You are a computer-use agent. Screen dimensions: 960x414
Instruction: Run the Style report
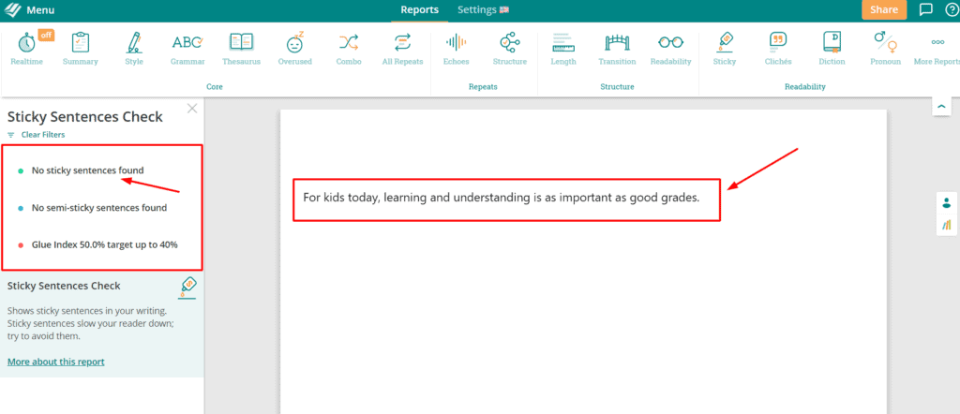pos(134,48)
